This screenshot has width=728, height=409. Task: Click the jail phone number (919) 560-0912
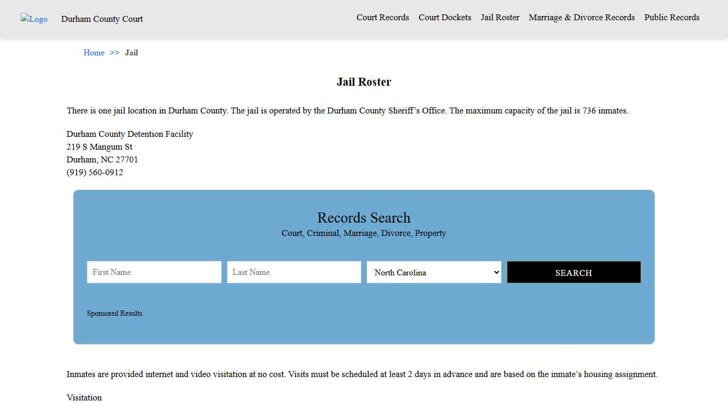pos(95,172)
